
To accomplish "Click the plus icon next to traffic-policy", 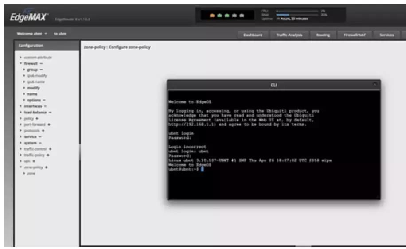I will [47, 155].
